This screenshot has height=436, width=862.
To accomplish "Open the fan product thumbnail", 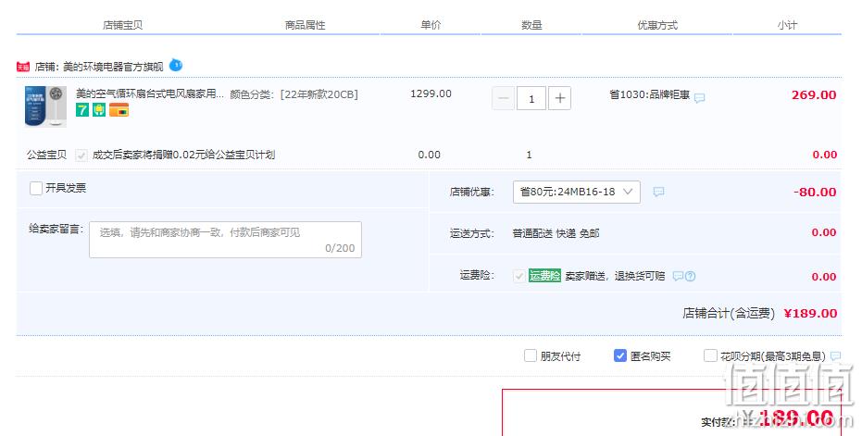I will pyautogui.click(x=45, y=106).
